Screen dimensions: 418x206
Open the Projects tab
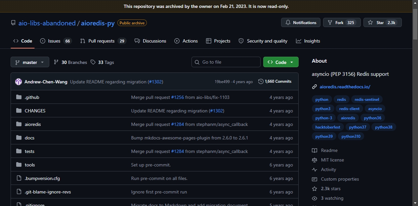pyautogui.click(x=218, y=41)
